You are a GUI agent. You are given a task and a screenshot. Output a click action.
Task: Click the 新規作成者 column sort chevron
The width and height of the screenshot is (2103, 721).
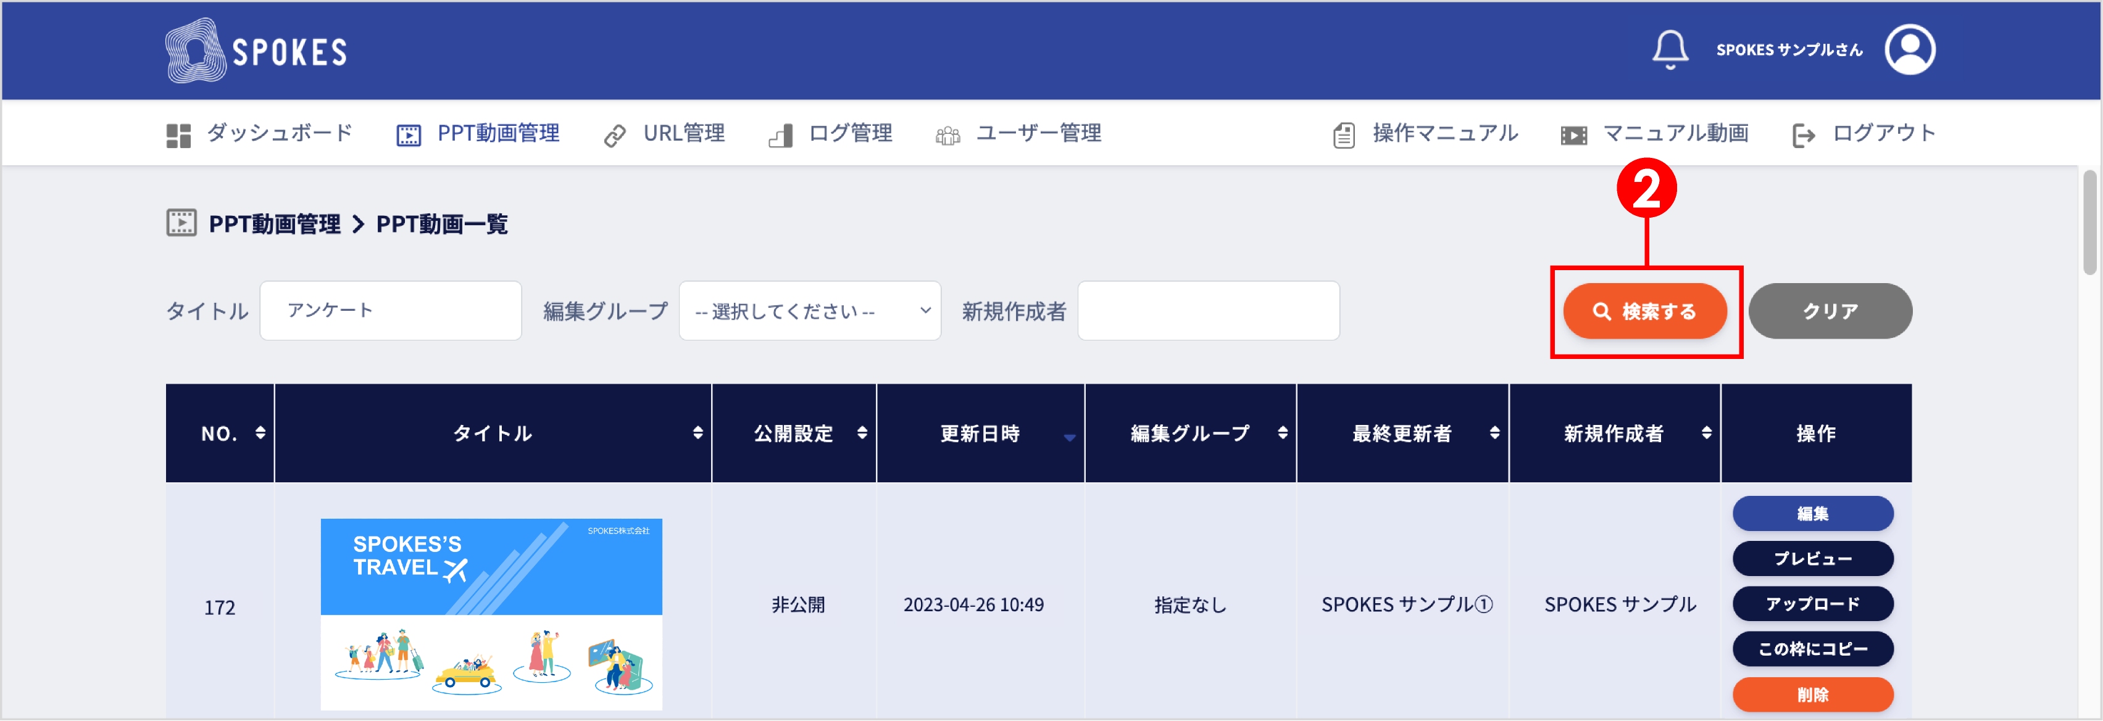(1707, 433)
